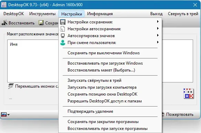The height and width of the screenshot is (133, 201).
Task: Click the Восстановить toolbar icon
Action: coord(4,23)
